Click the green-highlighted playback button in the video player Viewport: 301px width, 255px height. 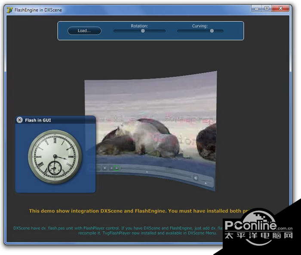[117, 168]
